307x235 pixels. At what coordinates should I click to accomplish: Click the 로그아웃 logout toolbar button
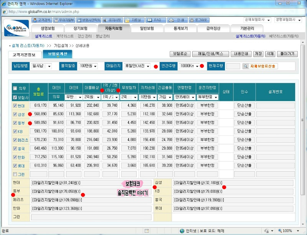(199, 20)
